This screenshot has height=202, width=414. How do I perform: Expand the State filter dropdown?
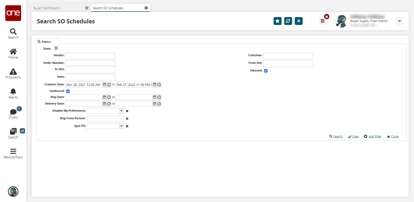tap(56, 48)
